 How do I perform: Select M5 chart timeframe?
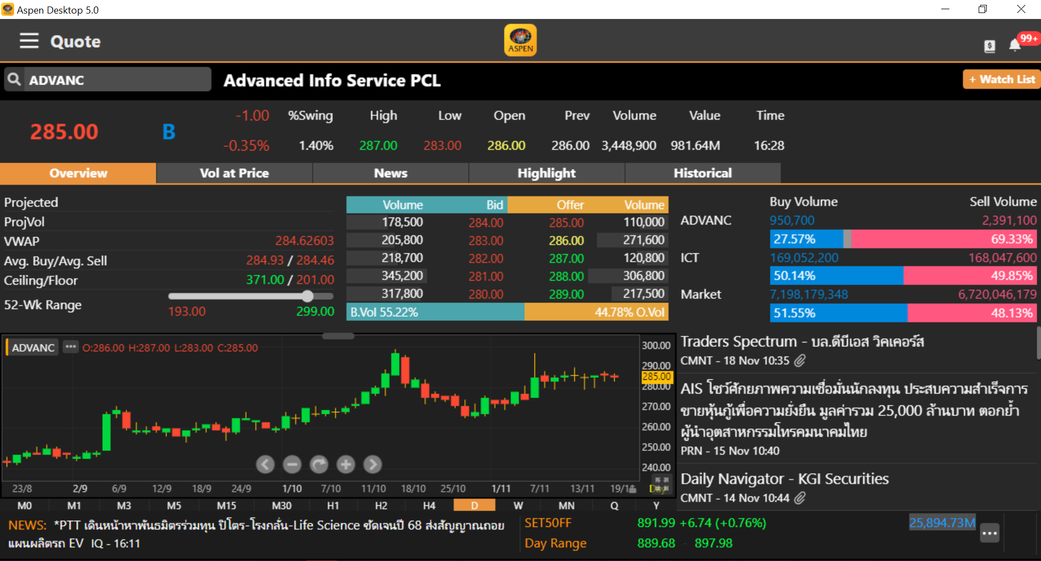pyautogui.click(x=174, y=505)
